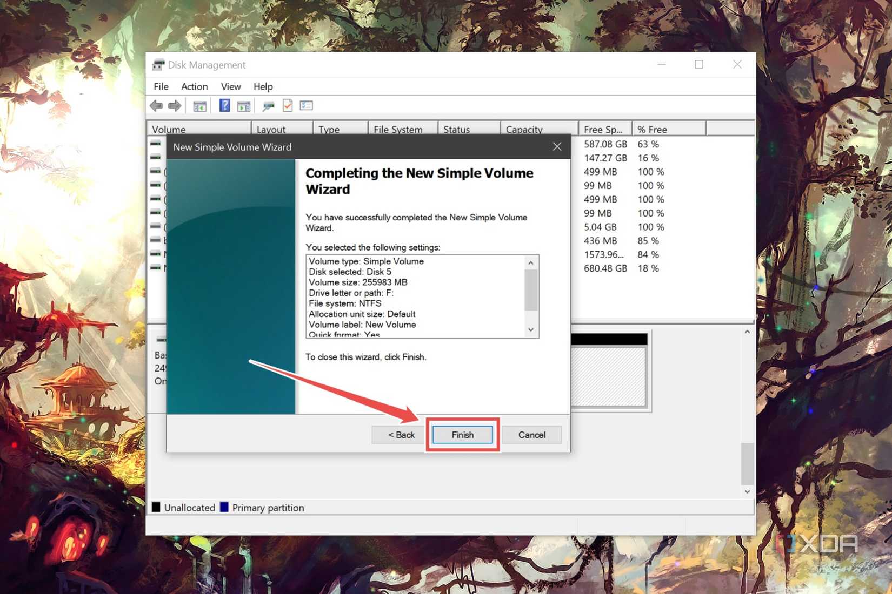The height and width of the screenshot is (594, 892).
Task: Sort by the Layout column header
Action: coord(282,129)
